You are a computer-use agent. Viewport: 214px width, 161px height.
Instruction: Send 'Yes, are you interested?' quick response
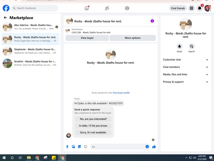(93, 119)
